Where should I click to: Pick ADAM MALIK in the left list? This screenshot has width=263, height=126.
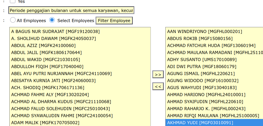[x=45, y=122]
